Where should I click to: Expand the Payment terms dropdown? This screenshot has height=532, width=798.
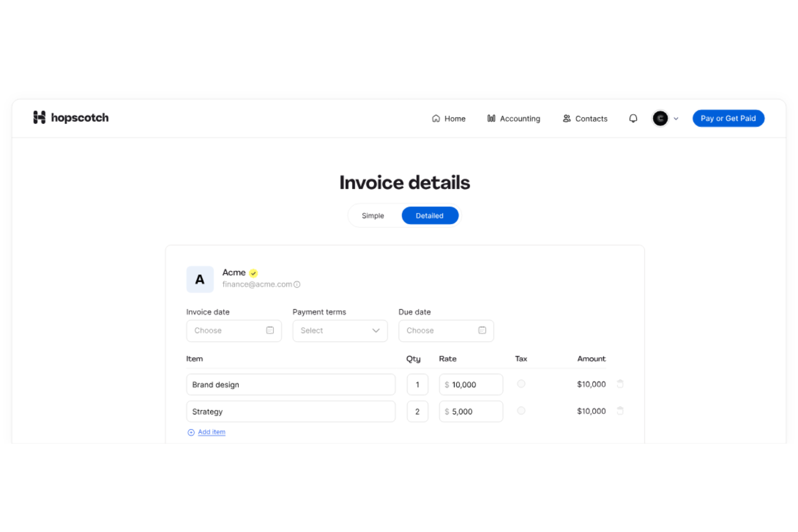coord(340,331)
